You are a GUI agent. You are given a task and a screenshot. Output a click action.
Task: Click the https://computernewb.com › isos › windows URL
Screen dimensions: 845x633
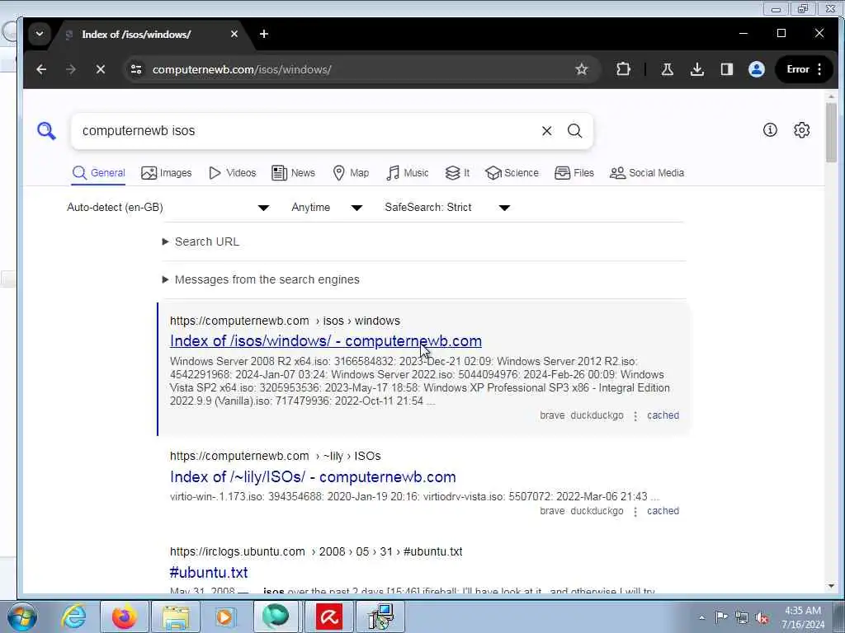tap(285, 321)
